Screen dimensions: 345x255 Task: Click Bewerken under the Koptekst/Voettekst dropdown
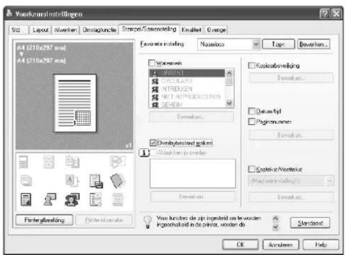pyautogui.click(x=291, y=197)
